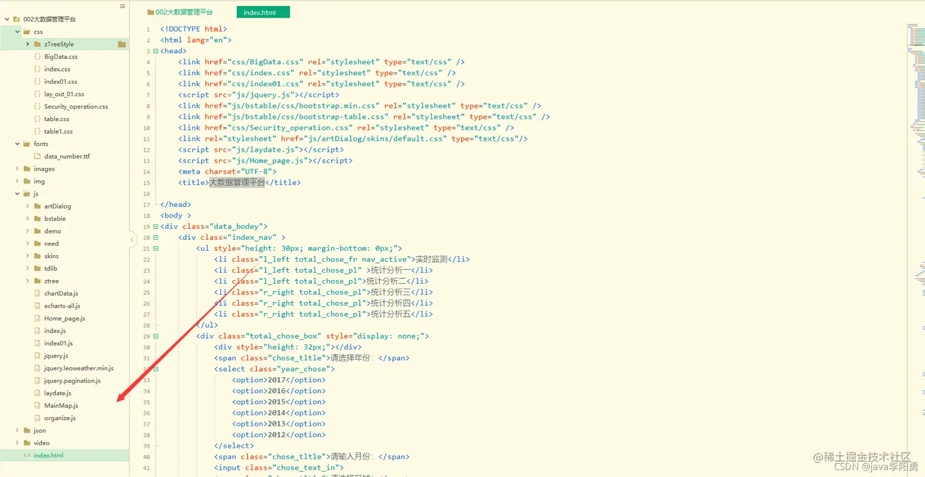Click the 实时监测 text in line 22
Screen dimensions: 925x477
pos(431,259)
